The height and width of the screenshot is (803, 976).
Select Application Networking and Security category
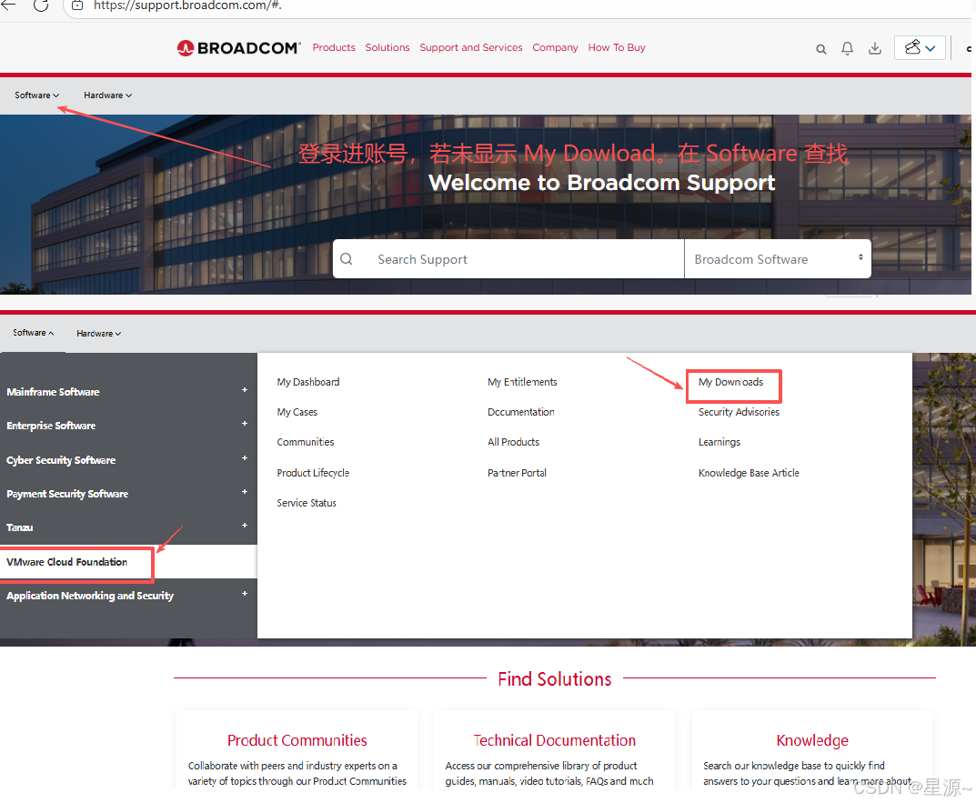coord(90,597)
